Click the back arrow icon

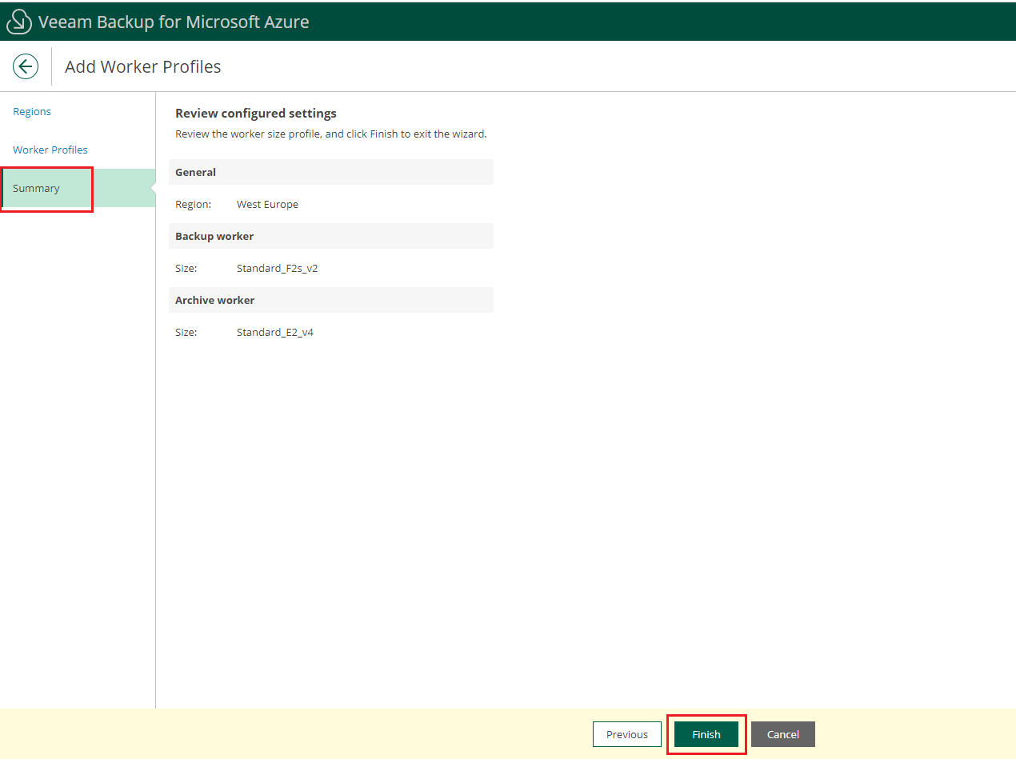point(26,66)
